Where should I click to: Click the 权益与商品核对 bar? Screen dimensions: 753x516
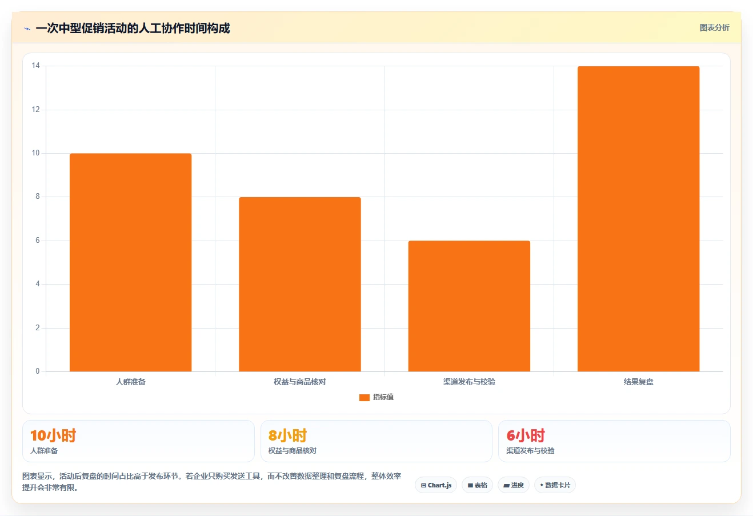click(300, 284)
